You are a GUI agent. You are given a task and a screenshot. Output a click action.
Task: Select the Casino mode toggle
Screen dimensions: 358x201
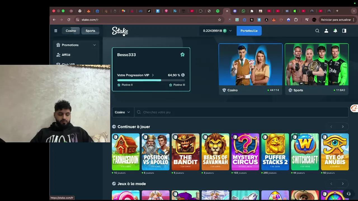click(71, 31)
